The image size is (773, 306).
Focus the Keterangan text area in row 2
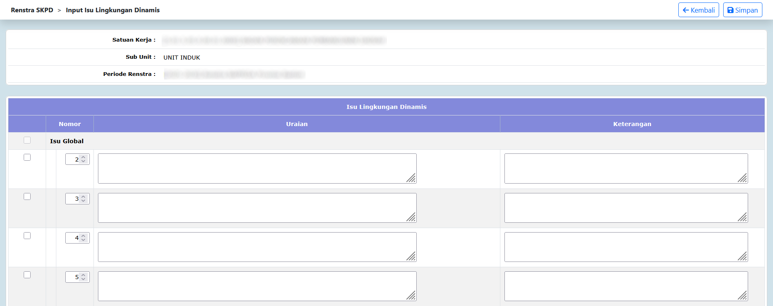pyautogui.click(x=626, y=169)
